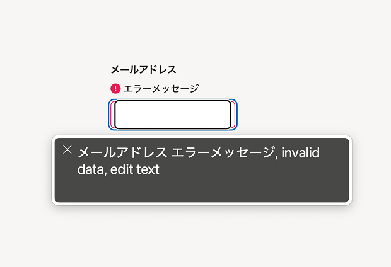
Task: Select the エラーメッセージ error text
Action: [161, 89]
